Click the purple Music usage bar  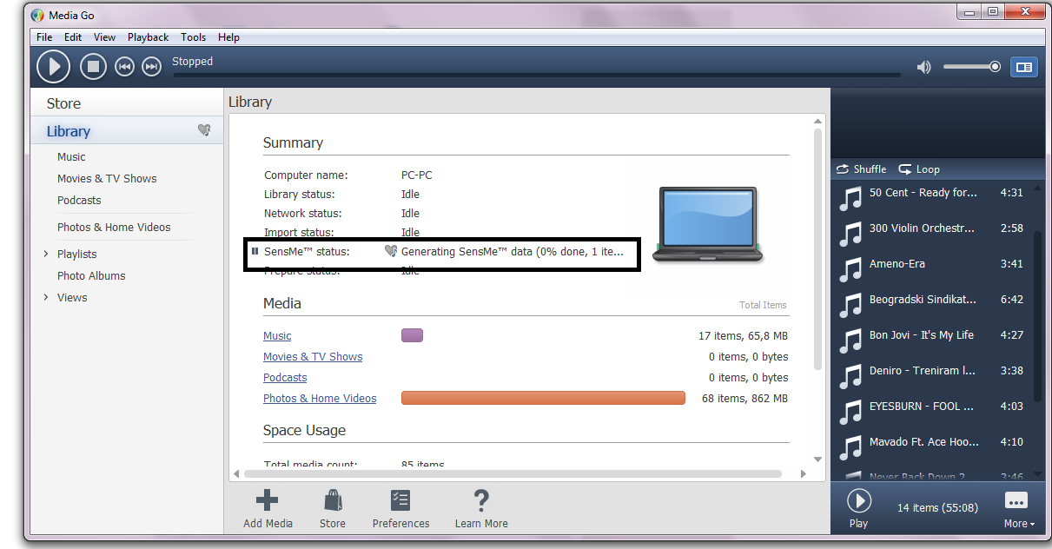coord(412,335)
